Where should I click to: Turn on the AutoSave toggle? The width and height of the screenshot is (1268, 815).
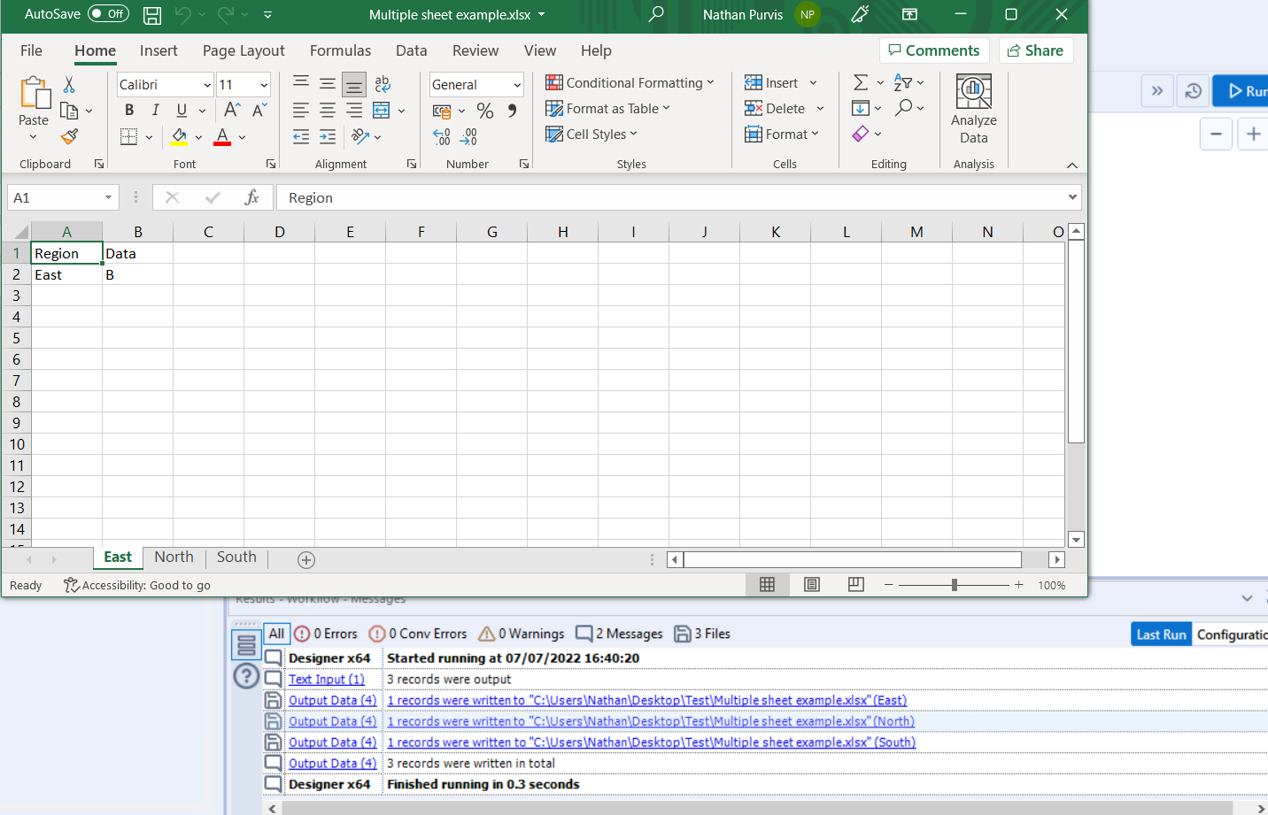pos(106,14)
